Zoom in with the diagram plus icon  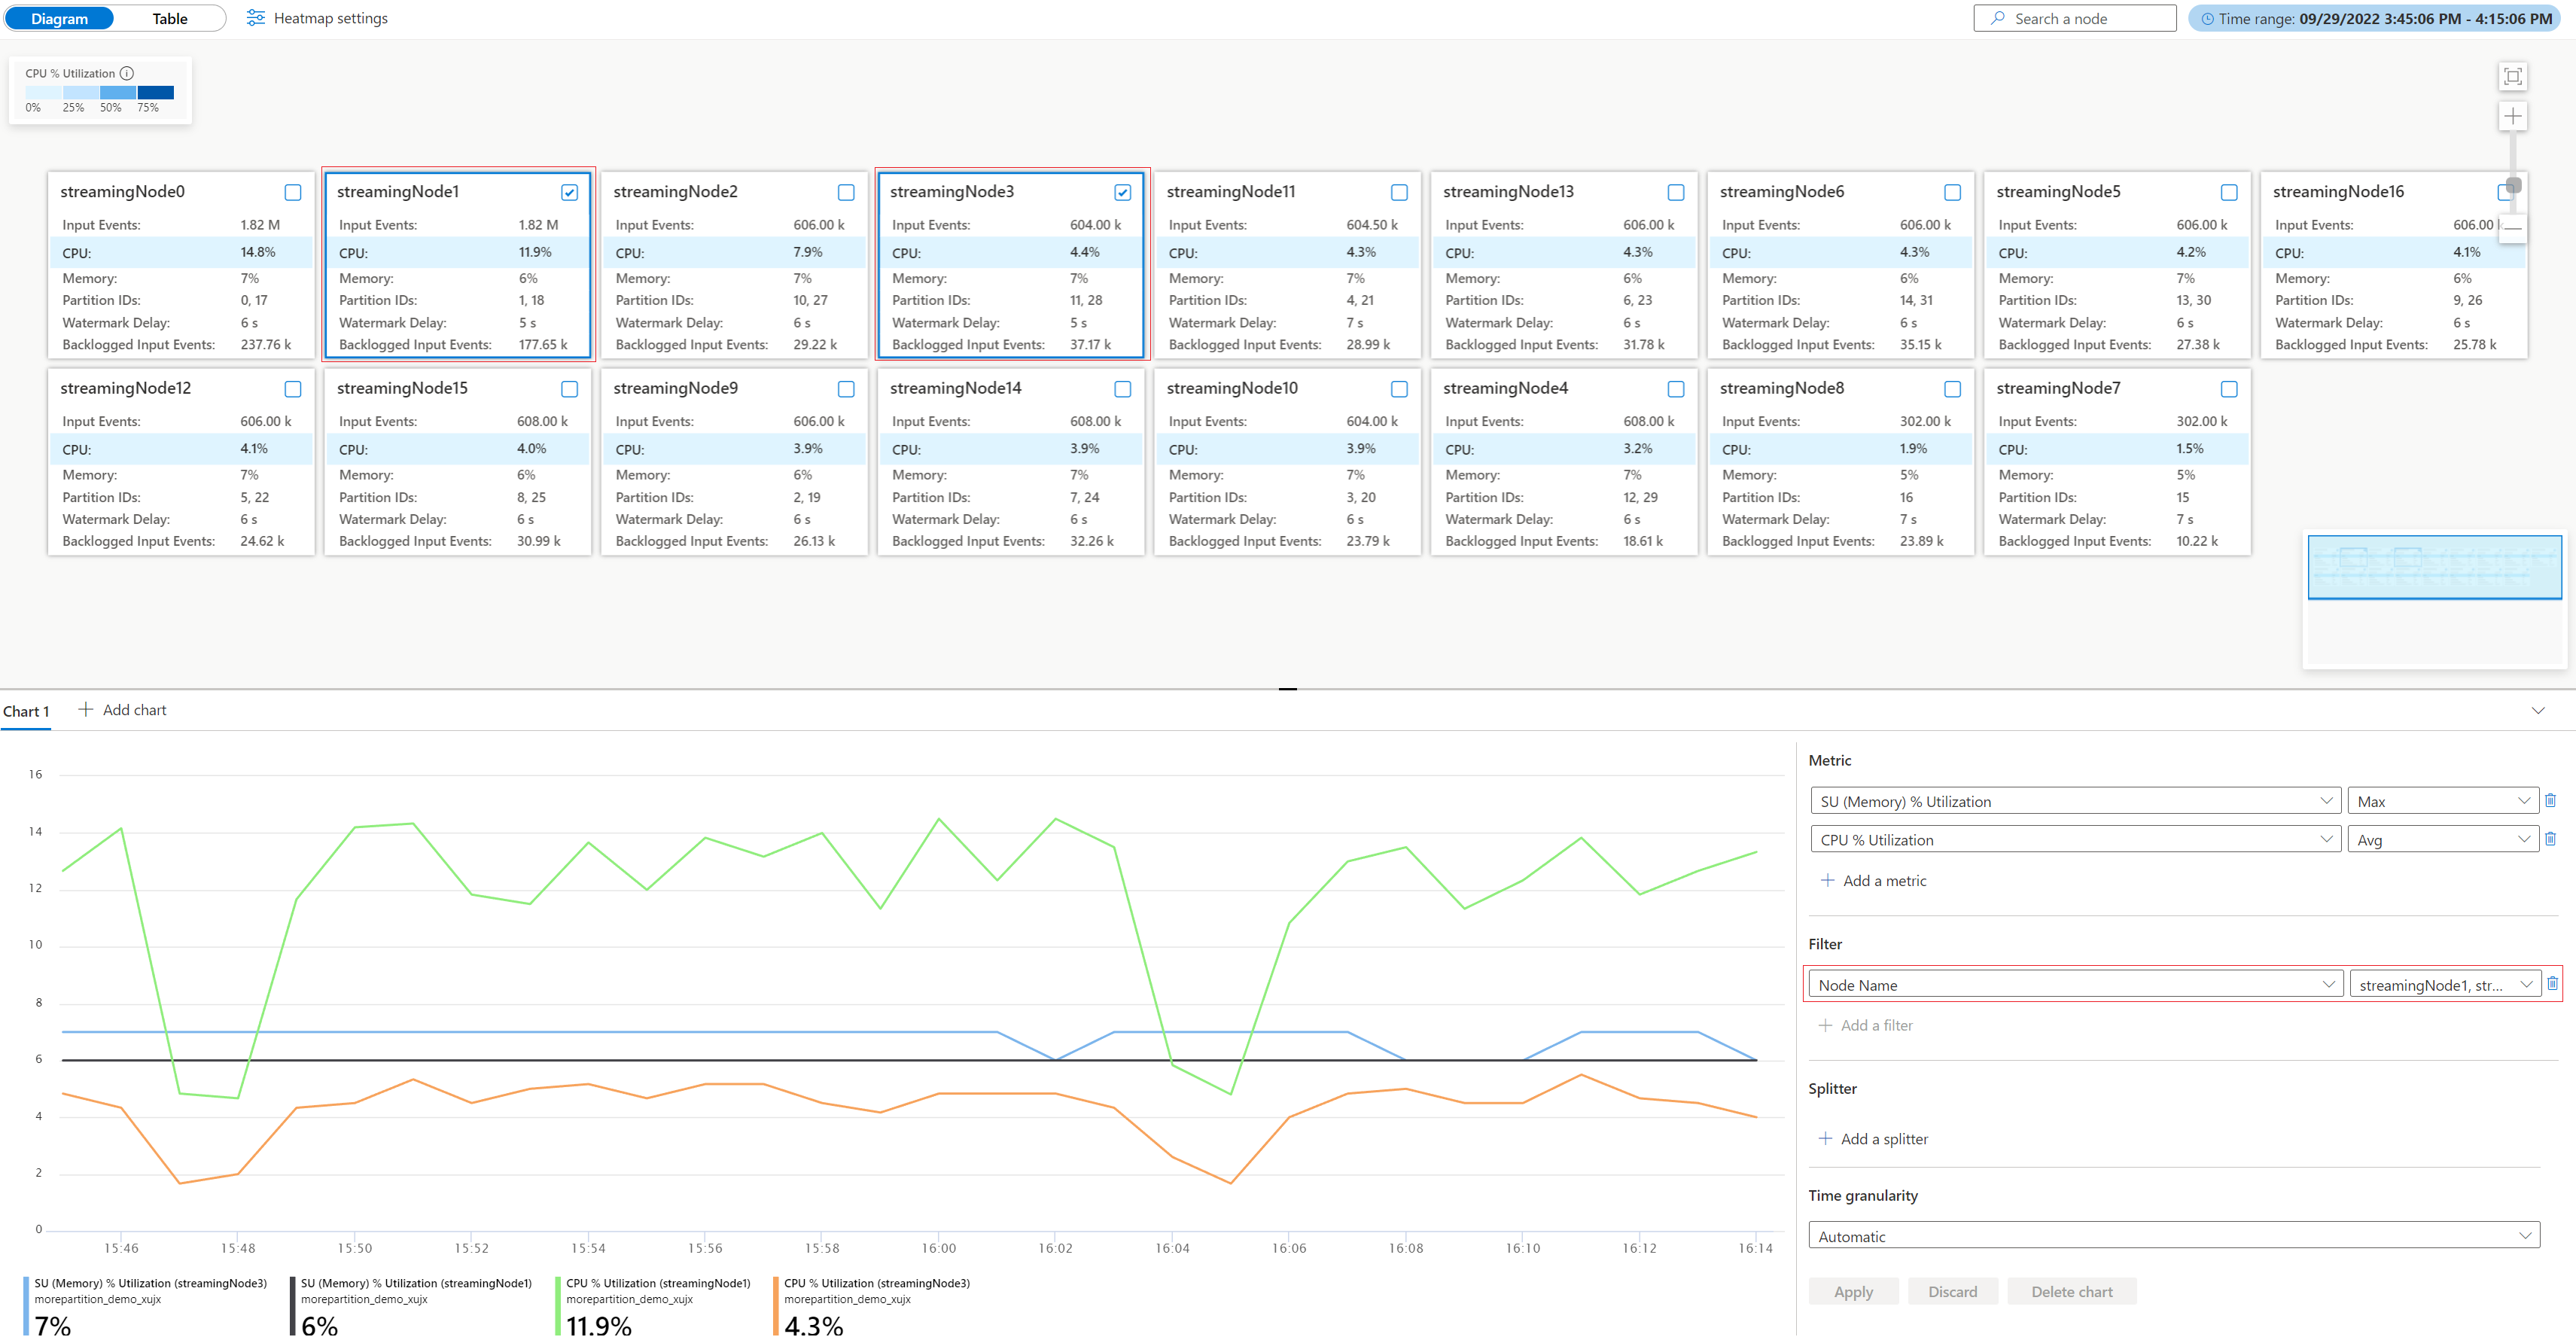(2512, 117)
